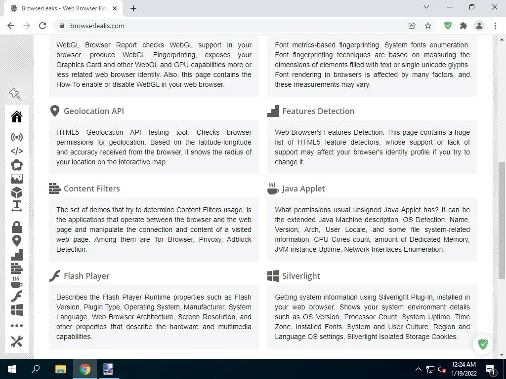The image size is (506, 379).
Task: Open IP address test from sidebar broadcast icon
Action: (17, 137)
